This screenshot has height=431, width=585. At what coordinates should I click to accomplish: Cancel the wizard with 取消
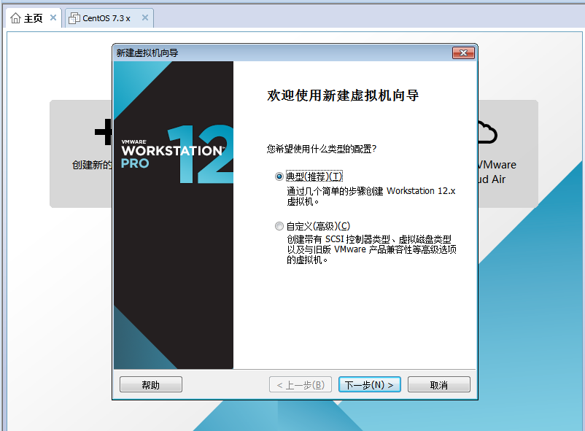[439, 384]
